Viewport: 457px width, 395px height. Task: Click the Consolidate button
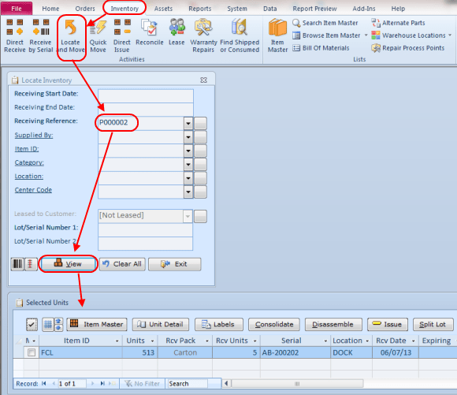pyautogui.click(x=274, y=324)
